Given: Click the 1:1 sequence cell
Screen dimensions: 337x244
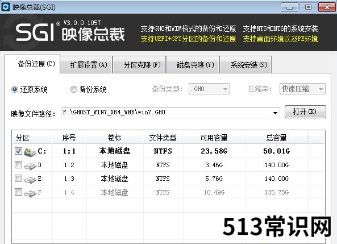Looking at the screenshot, I should tap(69, 151).
